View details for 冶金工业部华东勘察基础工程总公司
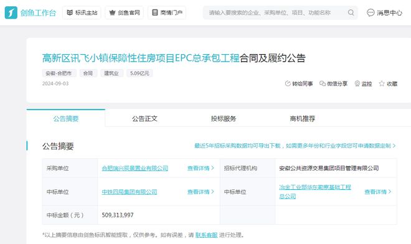Screen dimensions: 411x244 pyautogui.click(x=378, y=192)
